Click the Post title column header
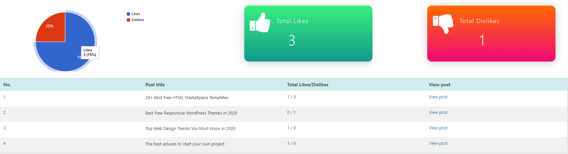Screen dimensions: 568x154 pyautogui.click(x=155, y=85)
